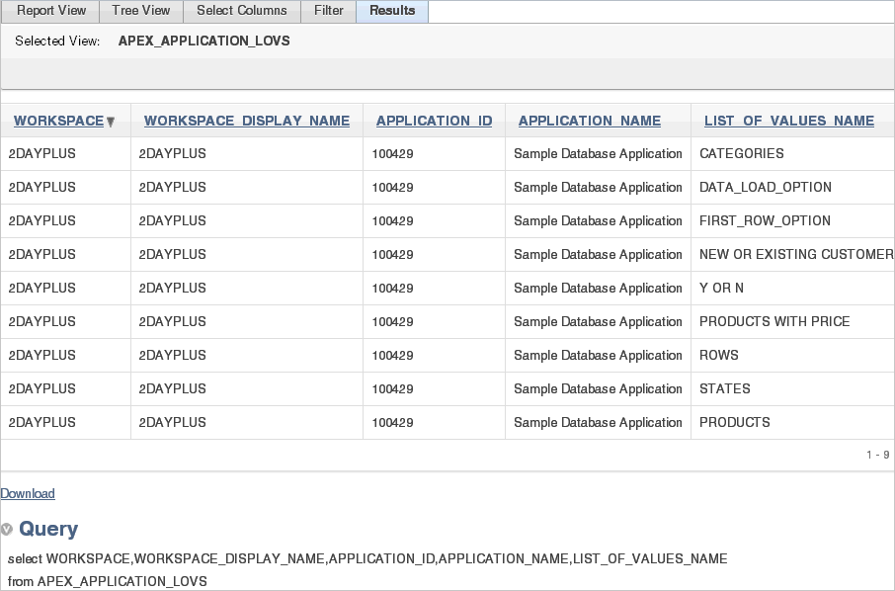Select the STATES row cell
Viewport: 895px width, 591px height.
[x=792, y=388]
